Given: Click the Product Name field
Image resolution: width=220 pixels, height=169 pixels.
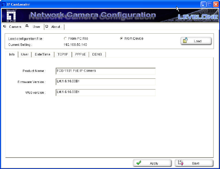Looking at the screenshot, I should pyautogui.click(x=105, y=71).
